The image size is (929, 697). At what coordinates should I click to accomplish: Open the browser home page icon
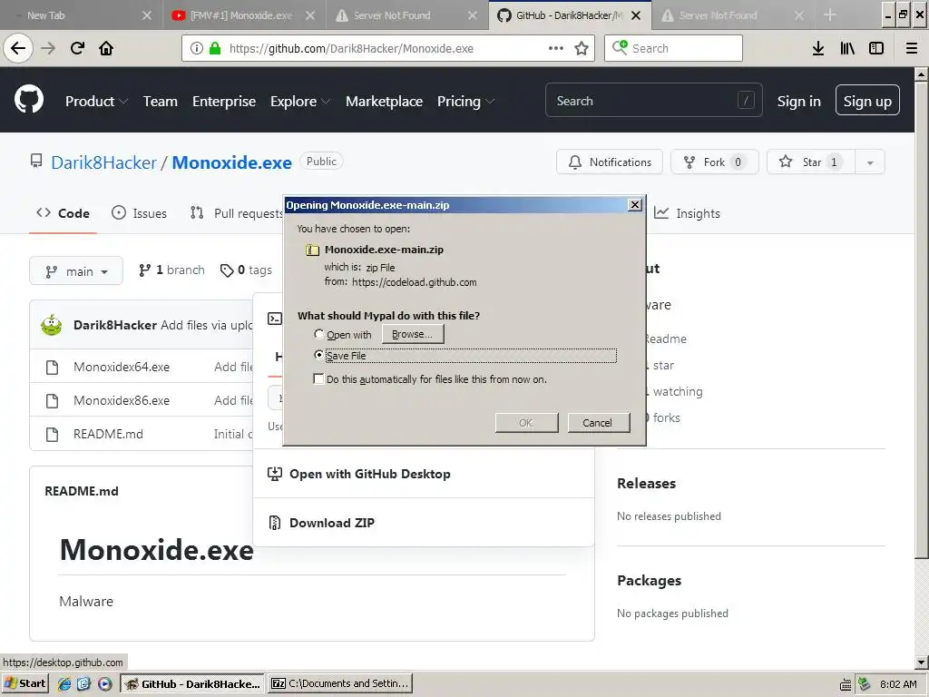click(106, 49)
